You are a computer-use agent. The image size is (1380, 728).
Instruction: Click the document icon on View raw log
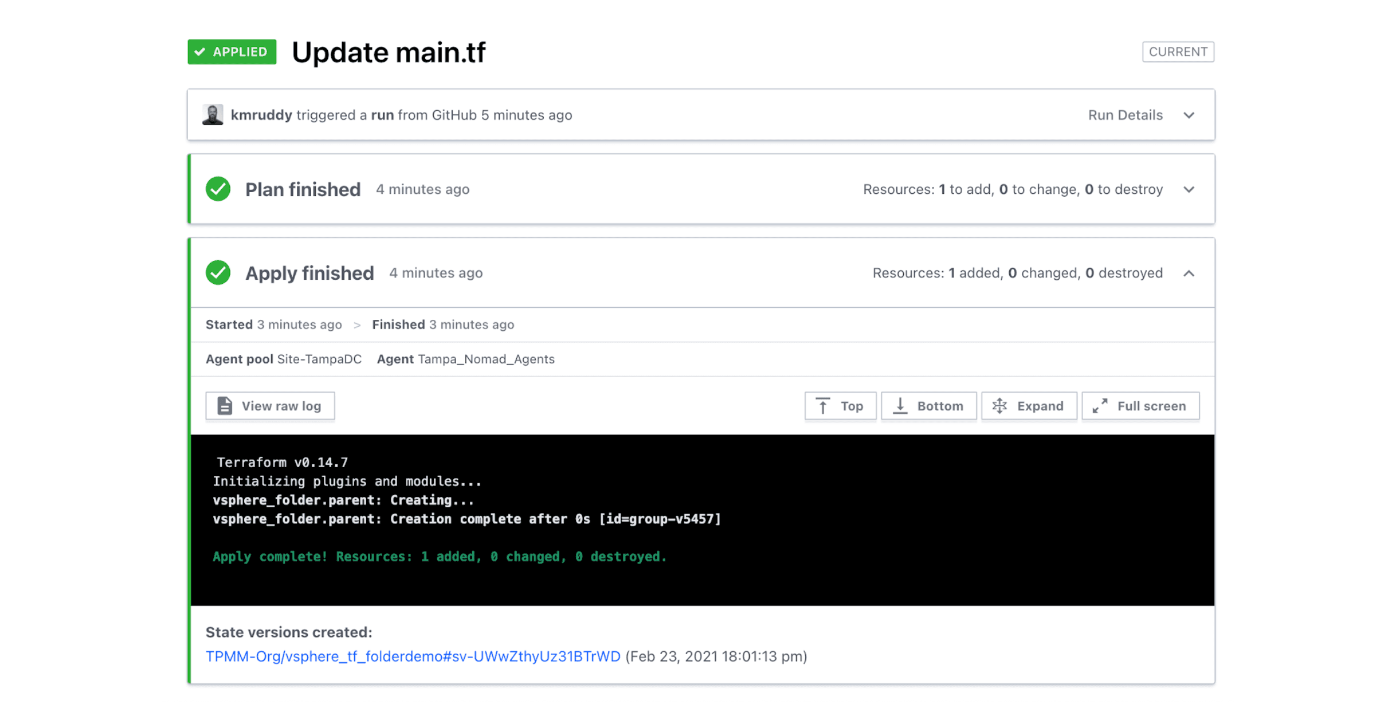pyautogui.click(x=225, y=406)
